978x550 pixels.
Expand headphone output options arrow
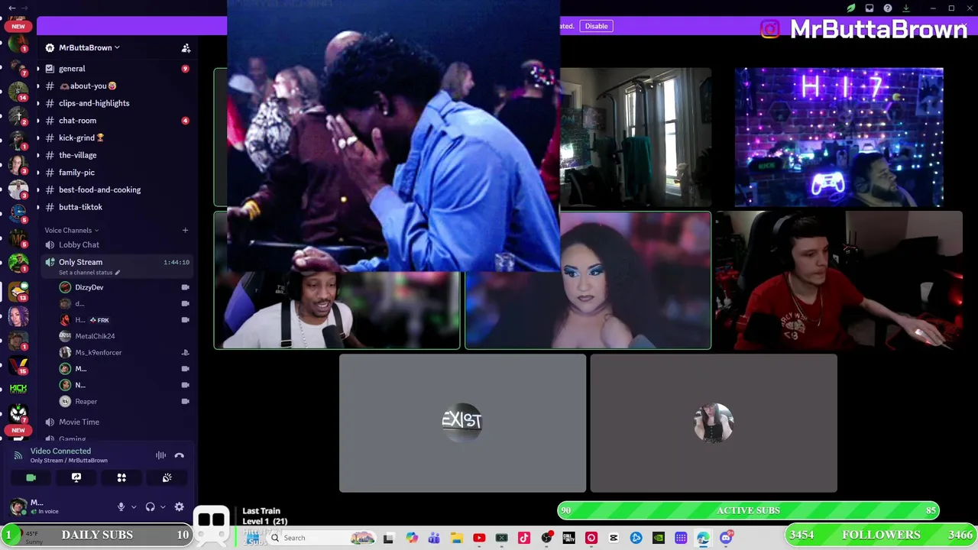pos(163,506)
